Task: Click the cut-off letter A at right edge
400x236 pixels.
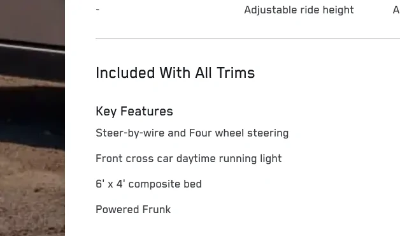Action: (x=396, y=10)
